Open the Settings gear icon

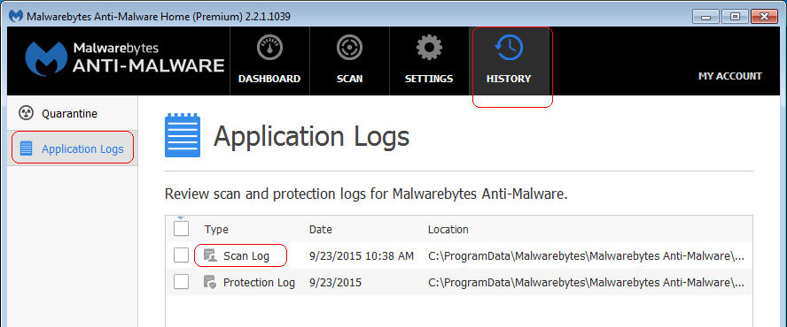click(x=429, y=48)
